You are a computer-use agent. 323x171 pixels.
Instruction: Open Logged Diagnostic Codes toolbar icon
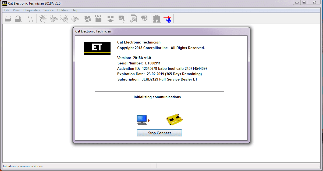coord(54,19)
